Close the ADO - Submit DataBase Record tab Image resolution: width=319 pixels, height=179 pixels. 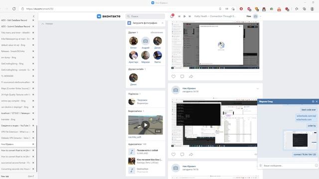(33, 26)
